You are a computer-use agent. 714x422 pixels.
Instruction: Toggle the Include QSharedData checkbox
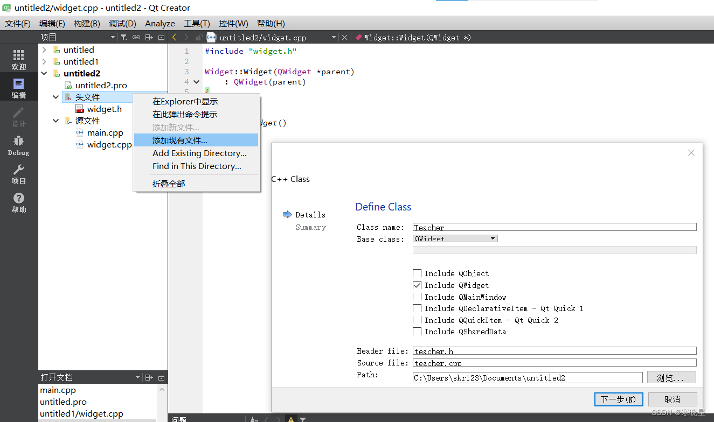[417, 332]
